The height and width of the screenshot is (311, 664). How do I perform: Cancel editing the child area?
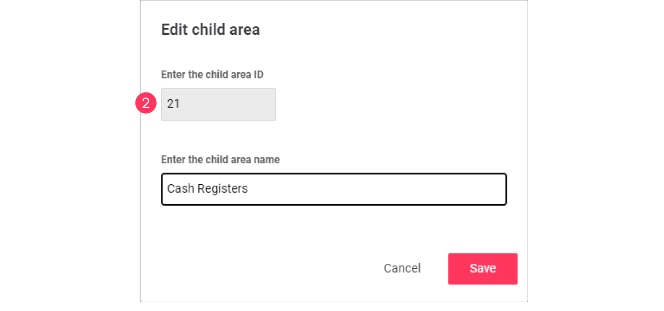tap(402, 268)
